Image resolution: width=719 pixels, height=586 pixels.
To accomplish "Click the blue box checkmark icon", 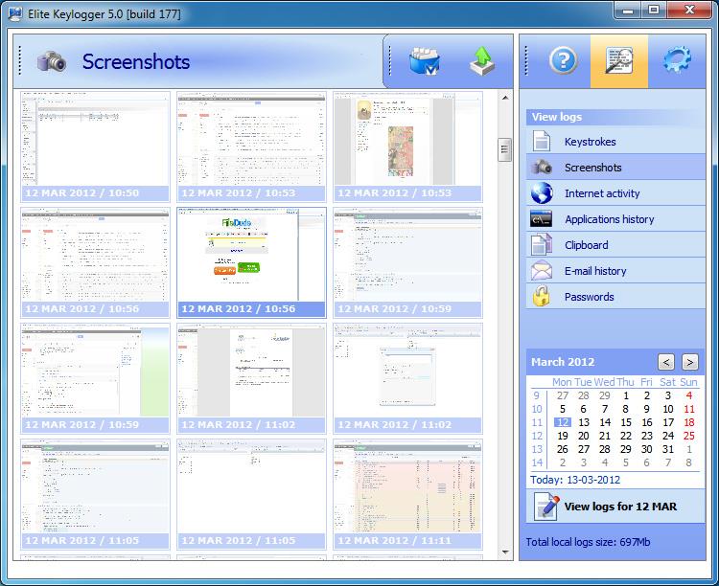I will 424,61.
